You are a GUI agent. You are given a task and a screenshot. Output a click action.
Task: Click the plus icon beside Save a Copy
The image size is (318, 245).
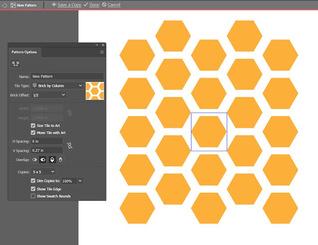click(x=54, y=4)
